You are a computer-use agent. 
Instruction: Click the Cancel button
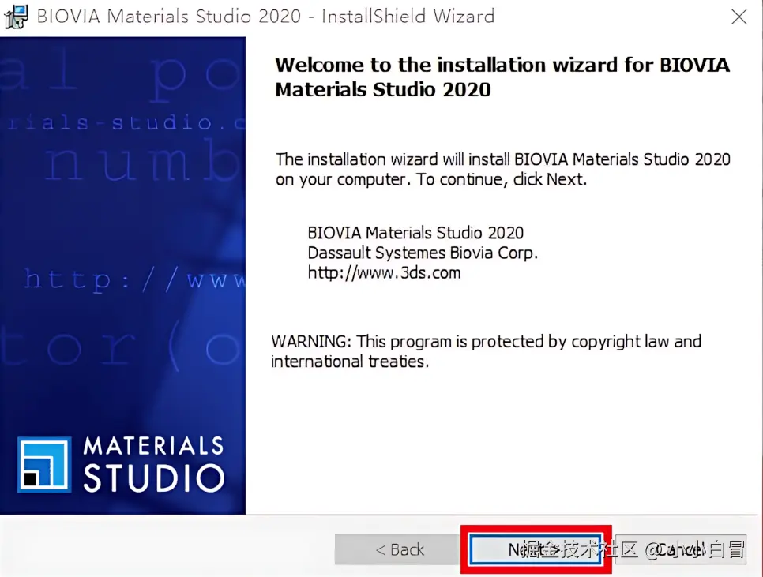[680, 549]
